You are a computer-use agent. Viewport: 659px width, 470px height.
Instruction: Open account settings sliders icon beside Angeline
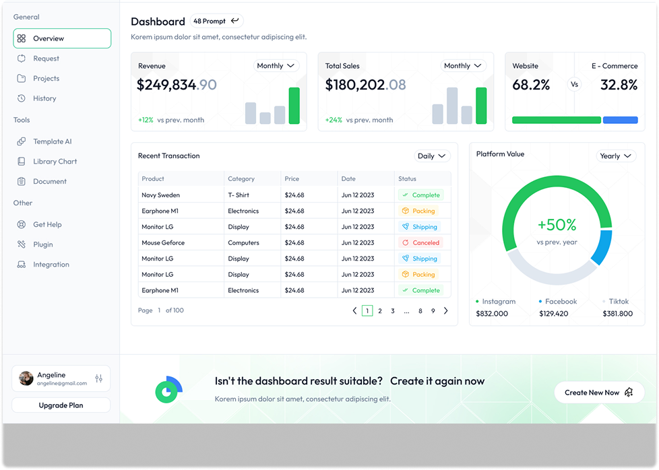click(99, 378)
